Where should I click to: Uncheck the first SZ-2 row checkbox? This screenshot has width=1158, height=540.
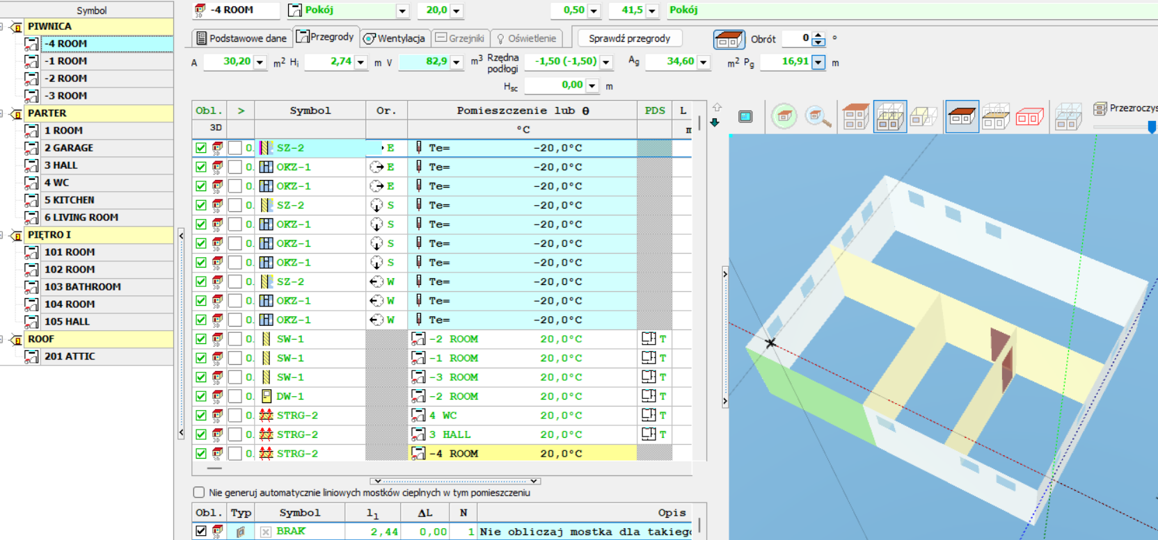click(x=201, y=148)
